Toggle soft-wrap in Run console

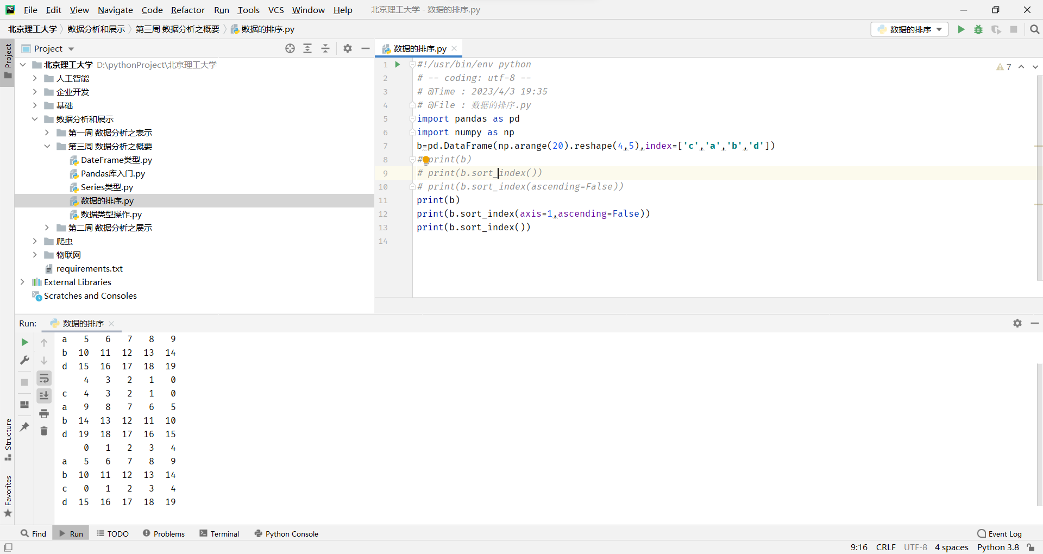click(x=44, y=379)
